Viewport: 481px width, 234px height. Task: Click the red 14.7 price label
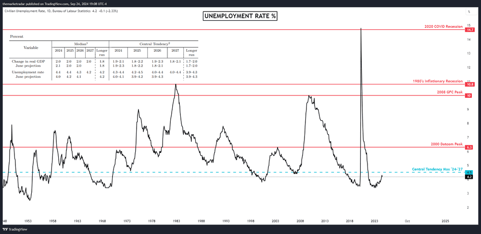(469, 30)
